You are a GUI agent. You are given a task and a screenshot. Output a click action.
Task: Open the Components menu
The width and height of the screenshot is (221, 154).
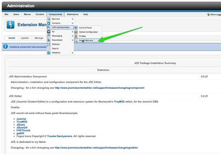click(x=55, y=14)
